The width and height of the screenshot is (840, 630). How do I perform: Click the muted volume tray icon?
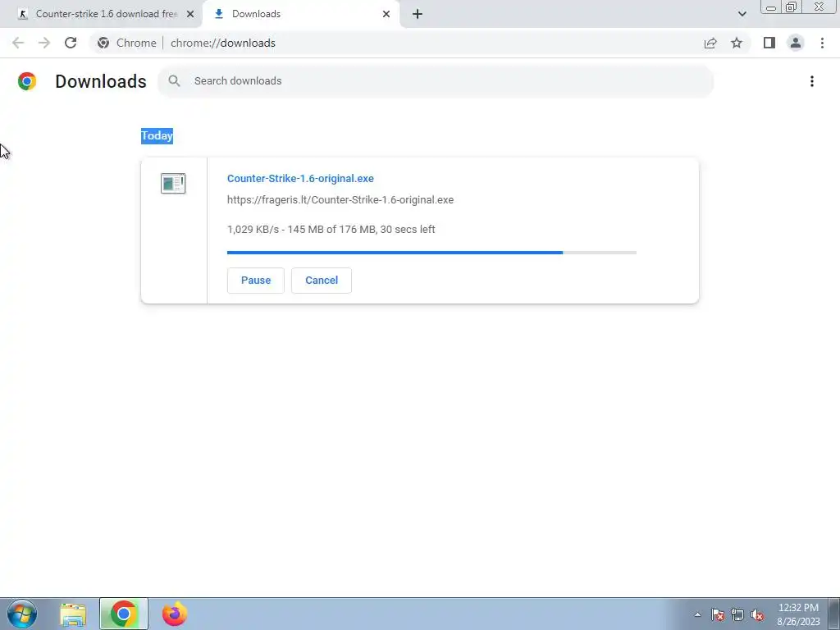point(757,614)
